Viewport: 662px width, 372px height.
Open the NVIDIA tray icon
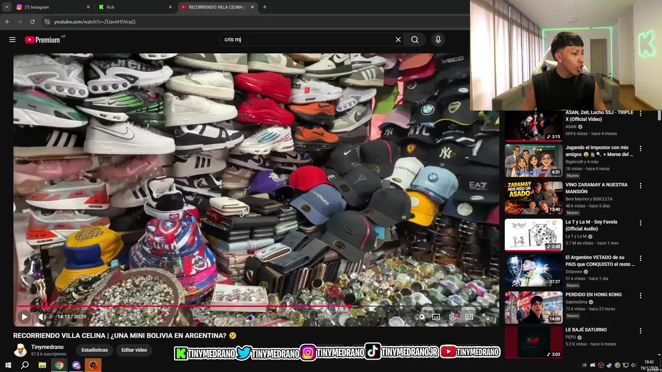pyautogui.click(x=584, y=365)
